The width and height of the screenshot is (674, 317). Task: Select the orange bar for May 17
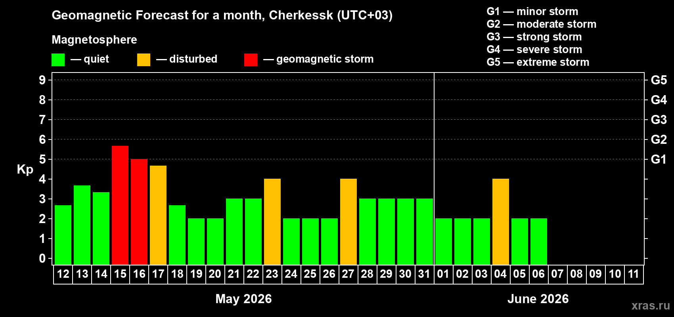point(158,215)
